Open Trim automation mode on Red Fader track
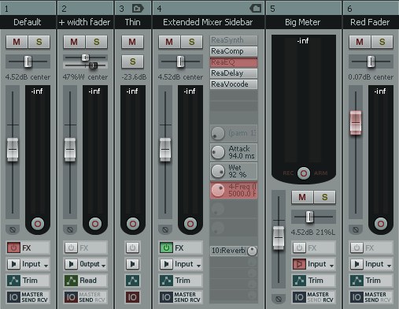The height and width of the screenshot is (309, 399). (379, 281)
